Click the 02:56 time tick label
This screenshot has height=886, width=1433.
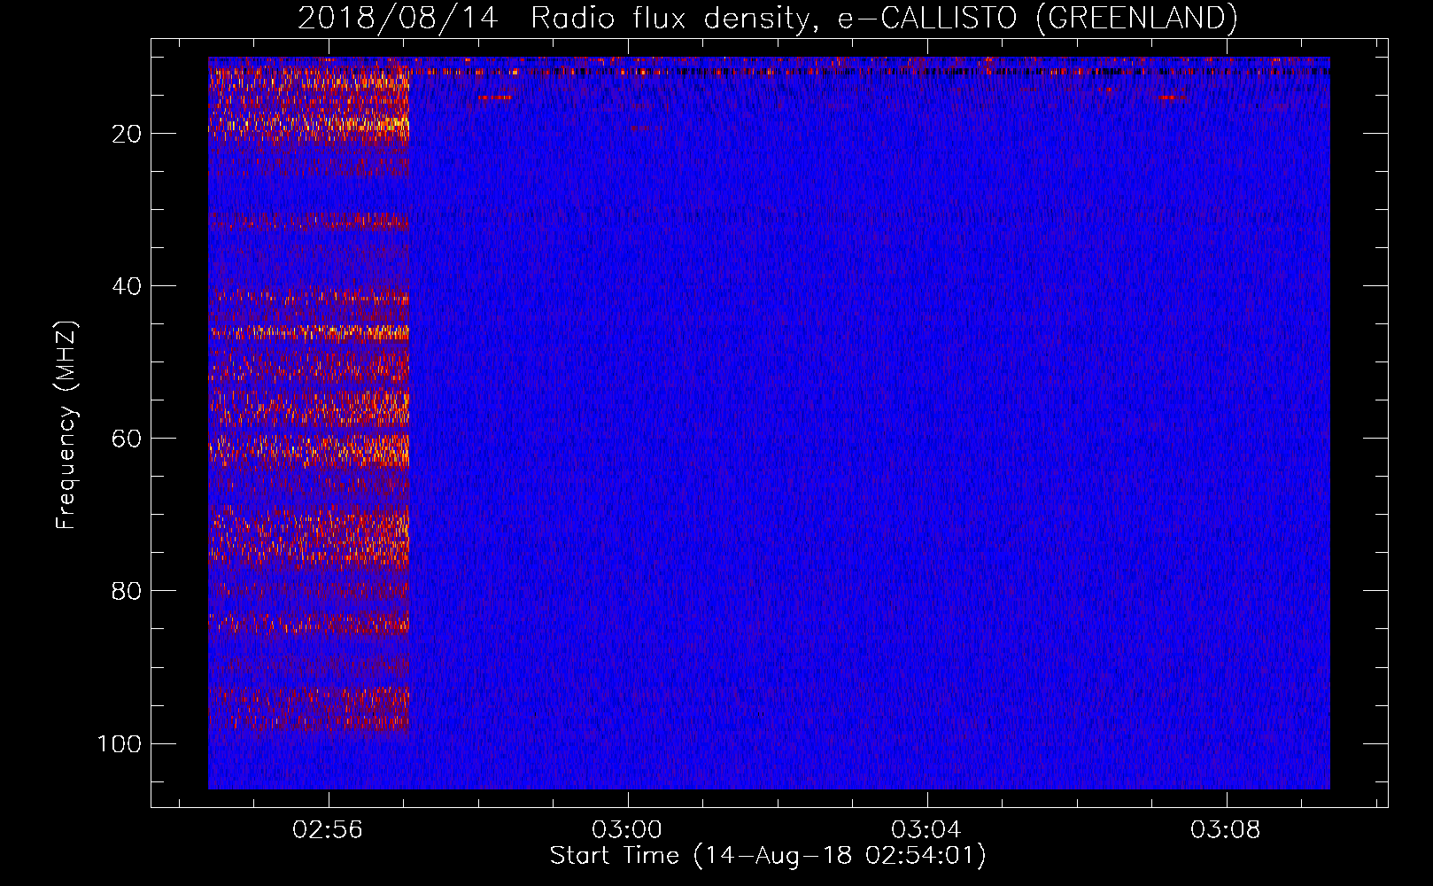pos(328,830)
